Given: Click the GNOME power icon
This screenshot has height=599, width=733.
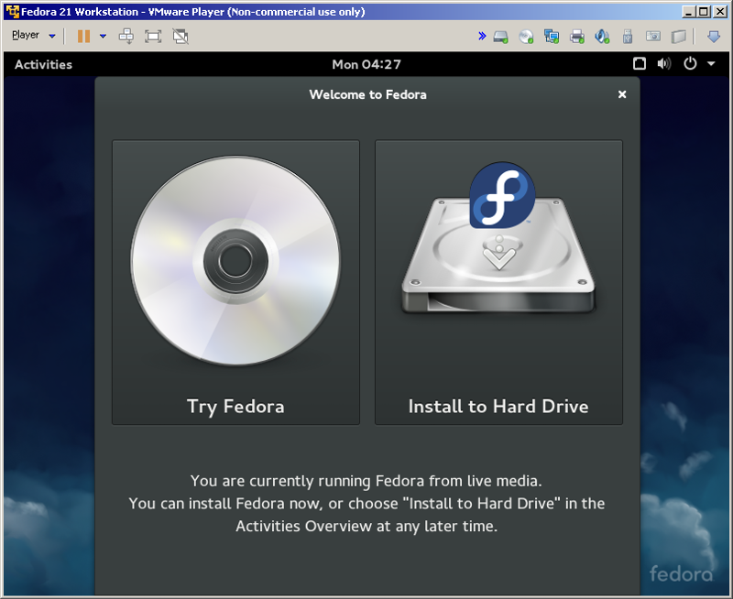Looking at the screenshot, I should (690, 63).
